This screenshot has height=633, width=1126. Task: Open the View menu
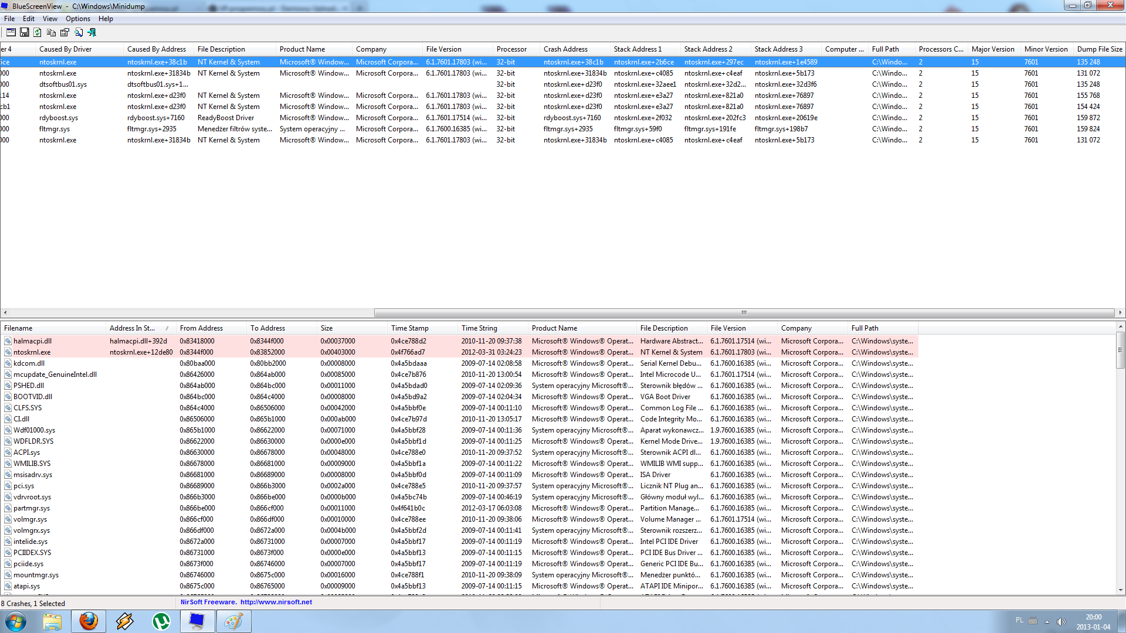click(50, 19)
